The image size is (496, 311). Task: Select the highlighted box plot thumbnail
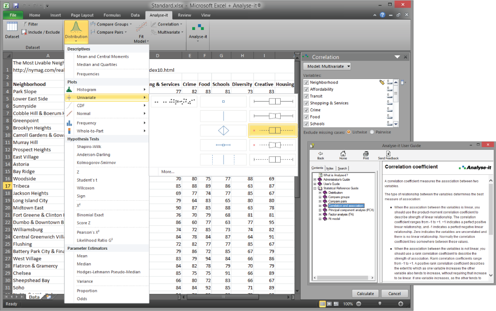[x=272, y=130]
